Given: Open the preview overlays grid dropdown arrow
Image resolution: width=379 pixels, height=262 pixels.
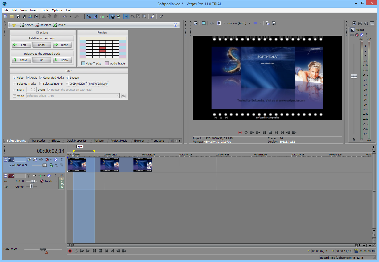Looking at the screenshot, I should (261, 23).
